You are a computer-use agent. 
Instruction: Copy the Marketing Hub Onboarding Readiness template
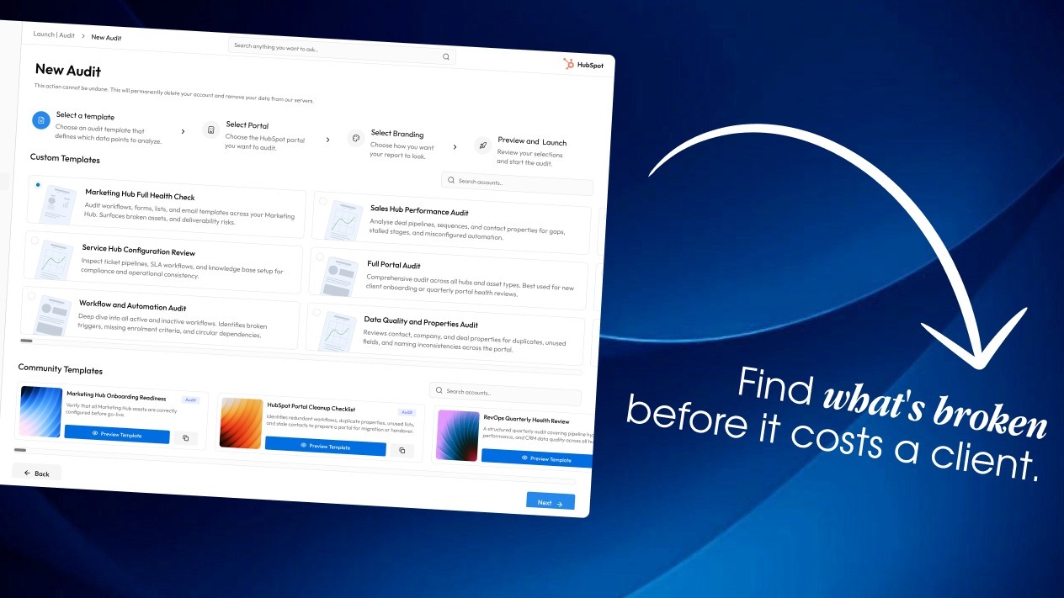click(x=186, y=438)
